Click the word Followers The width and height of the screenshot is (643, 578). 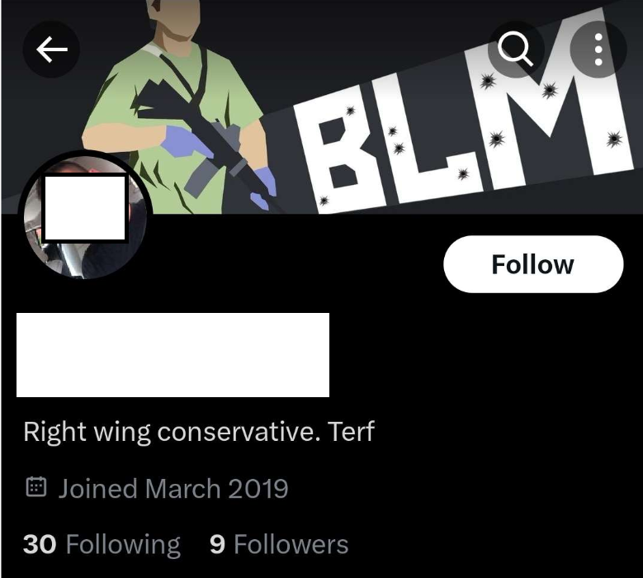click(291, 545)
